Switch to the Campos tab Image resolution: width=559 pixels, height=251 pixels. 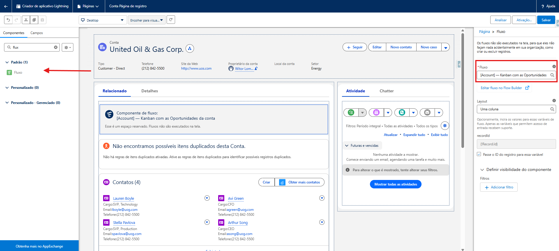click(37, 33)
